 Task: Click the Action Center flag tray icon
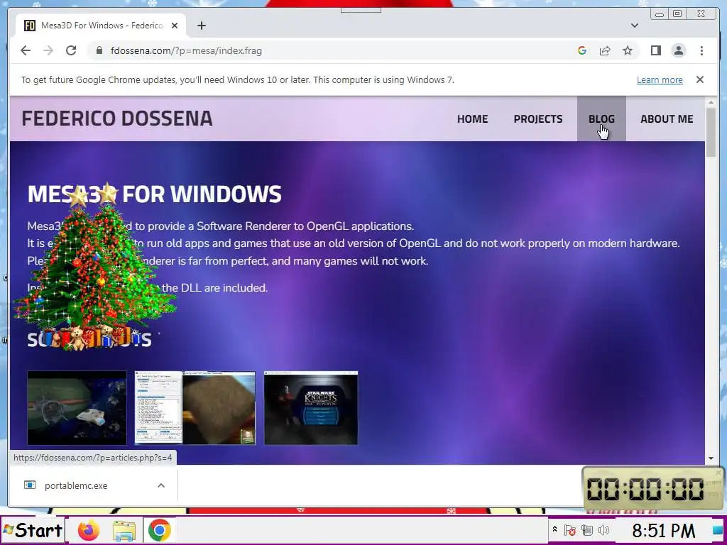click(x=570, y=530)
